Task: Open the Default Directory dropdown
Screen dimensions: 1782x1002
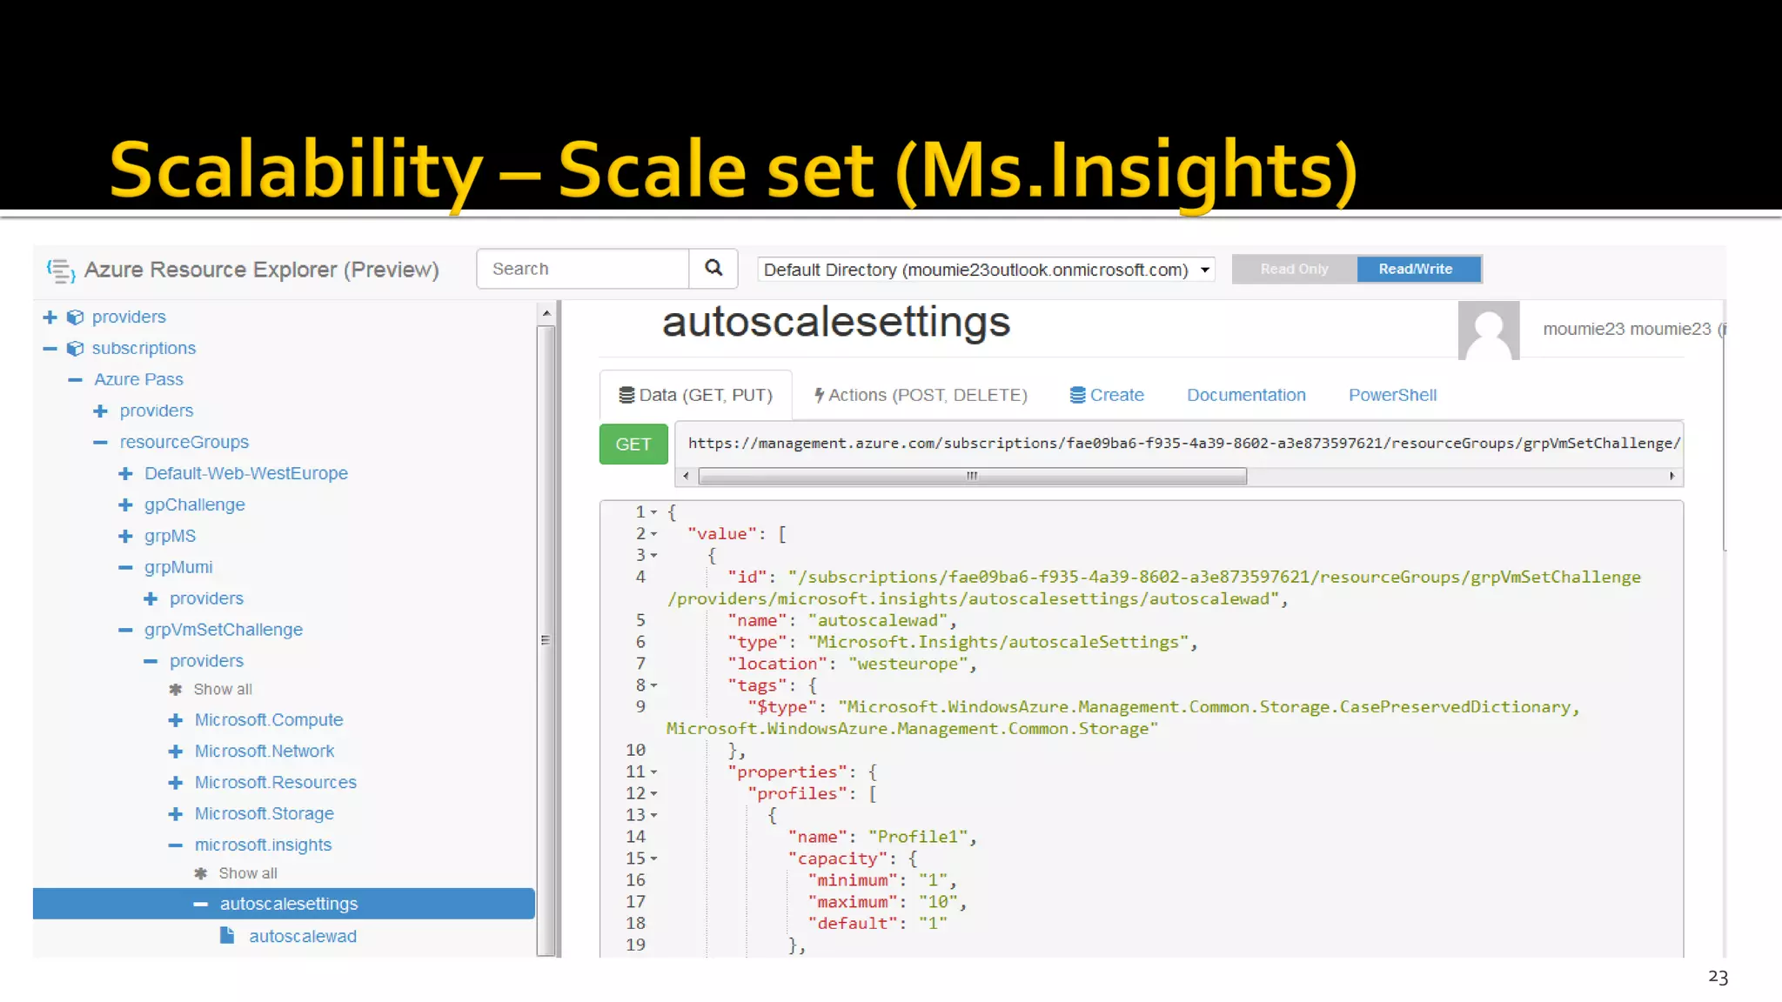Action: click(x=986, y=271)
